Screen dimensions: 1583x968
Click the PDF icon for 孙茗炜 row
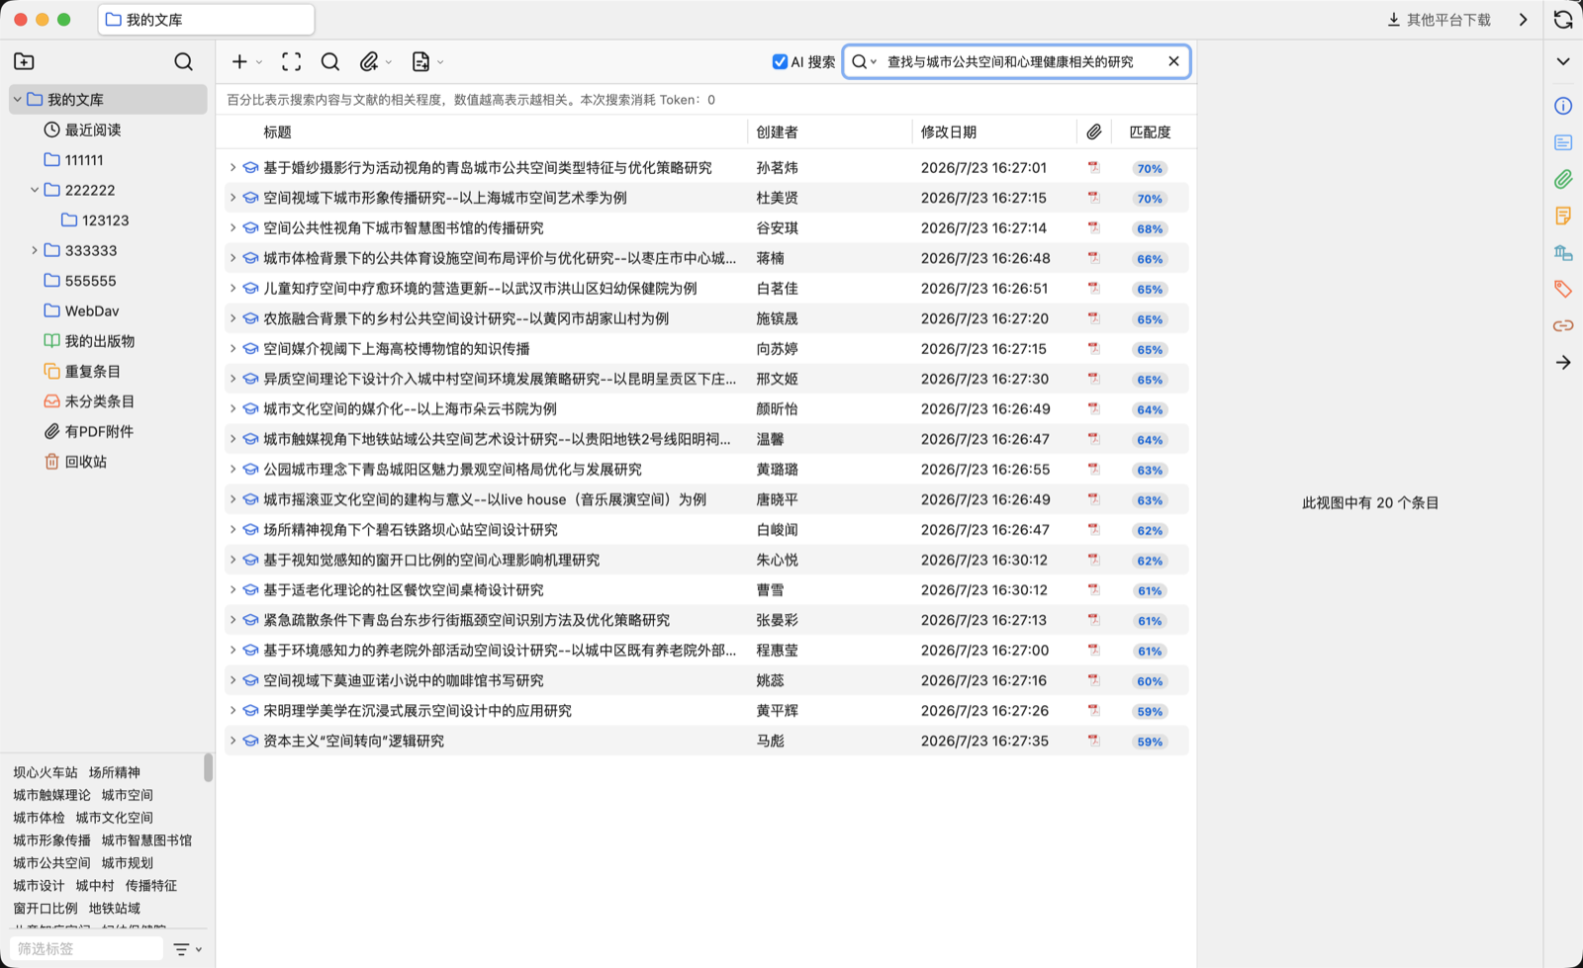tap(1093, 168)
